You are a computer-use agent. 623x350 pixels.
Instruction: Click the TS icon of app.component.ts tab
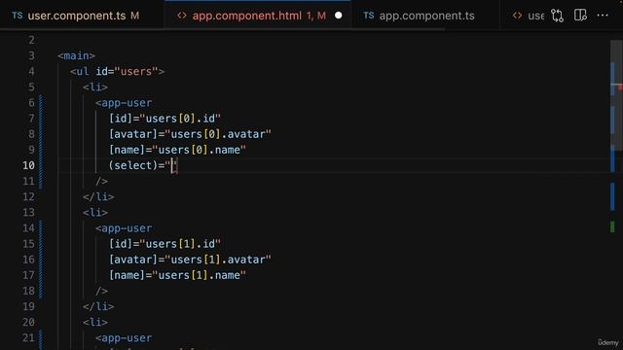coord(368,16)
